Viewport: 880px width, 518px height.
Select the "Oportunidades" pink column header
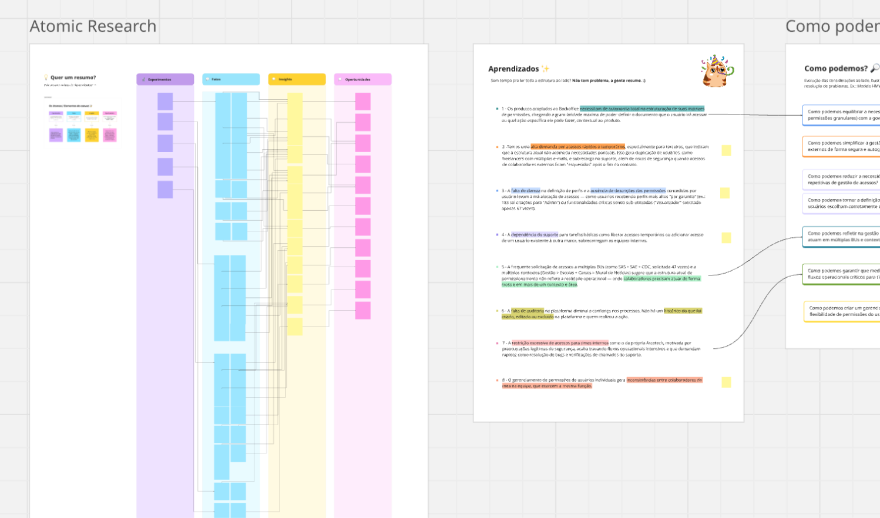tap(362, 79)
